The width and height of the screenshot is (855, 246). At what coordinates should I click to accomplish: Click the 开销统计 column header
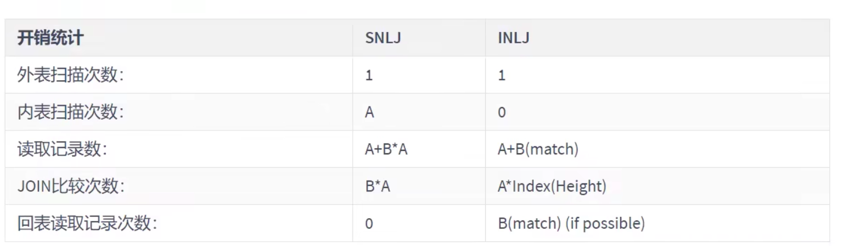click(x=50, y=38)
